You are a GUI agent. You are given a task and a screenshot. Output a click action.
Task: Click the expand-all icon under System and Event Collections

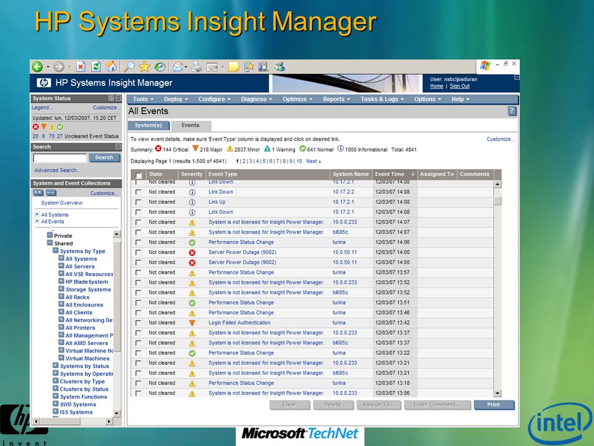coord(38,193)
